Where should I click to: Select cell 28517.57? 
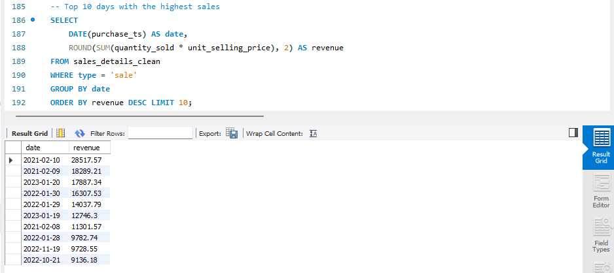(90, 160)
